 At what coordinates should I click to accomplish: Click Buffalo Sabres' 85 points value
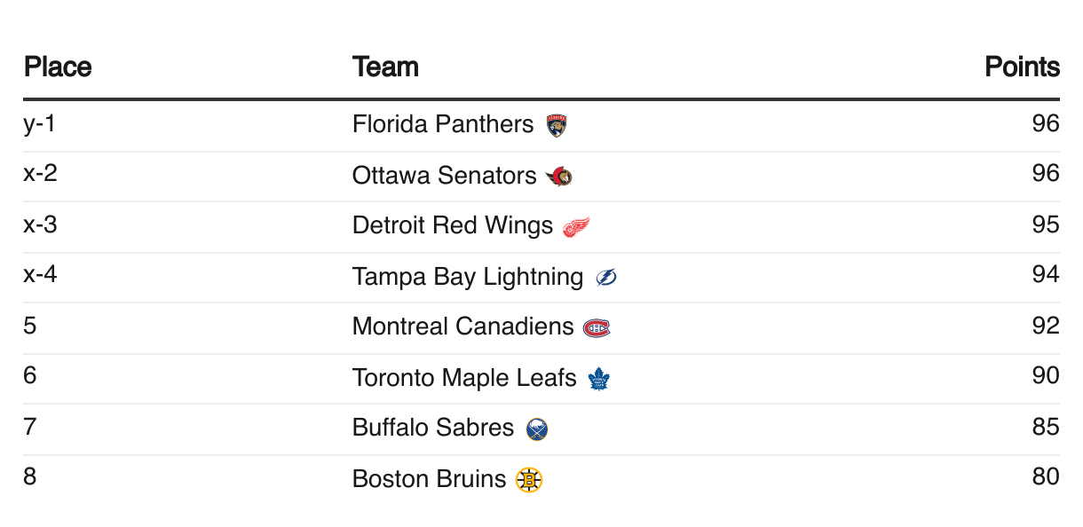coord(1046,428)
